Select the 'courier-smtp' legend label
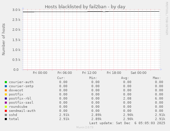Viewport: 170px width, 131px height. click(21, 86)
